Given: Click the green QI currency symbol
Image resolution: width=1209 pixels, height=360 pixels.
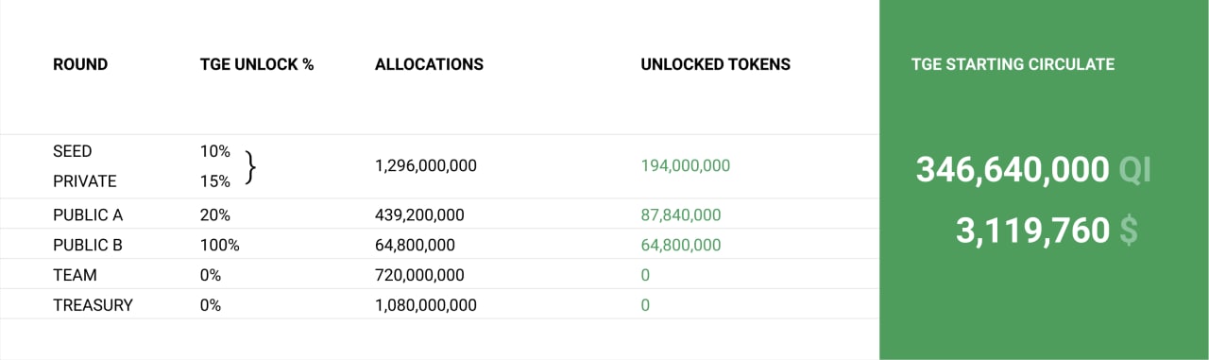Looking at the screenshot, I should click(1135, 170).
